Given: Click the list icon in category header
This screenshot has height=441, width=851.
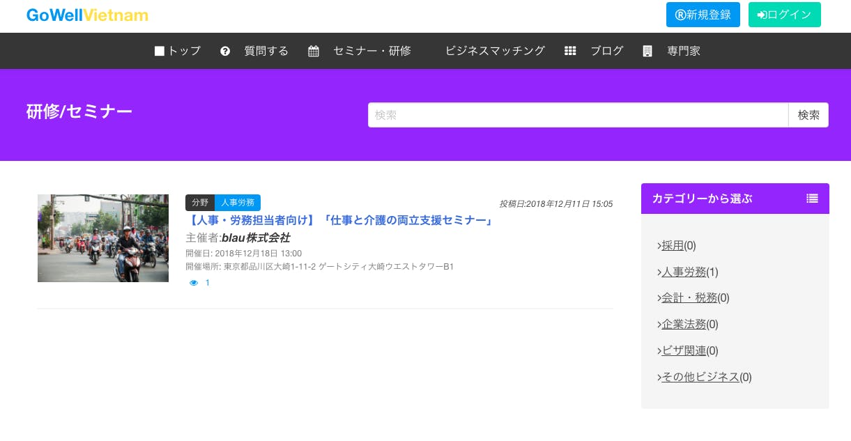Looking at the screenshot, I should pyautogui.click(x=812, y=199).
